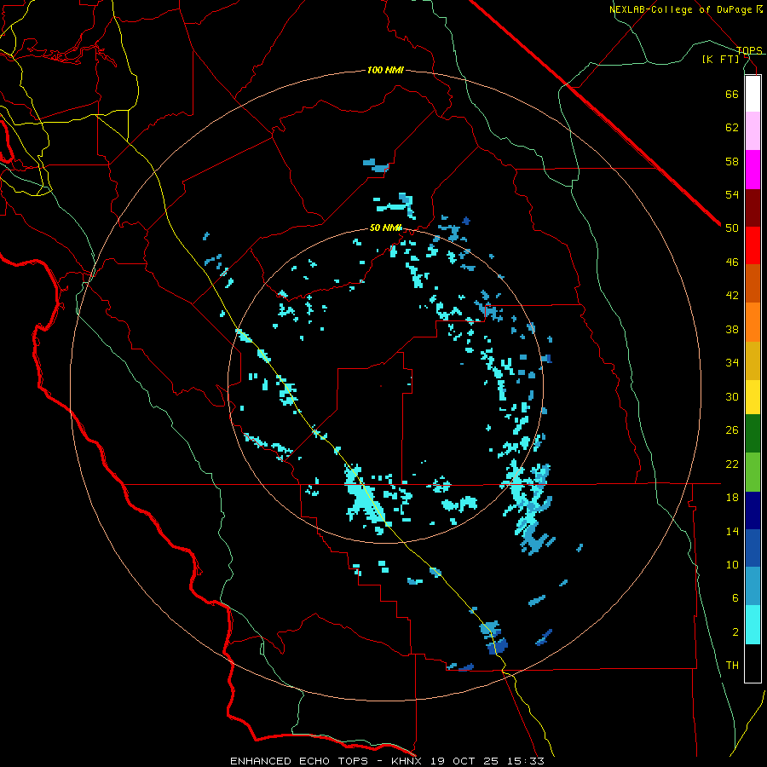Click the "38" value on the scale
The height and width of the screenshot is (767, 767).
(x=732, y=330)
